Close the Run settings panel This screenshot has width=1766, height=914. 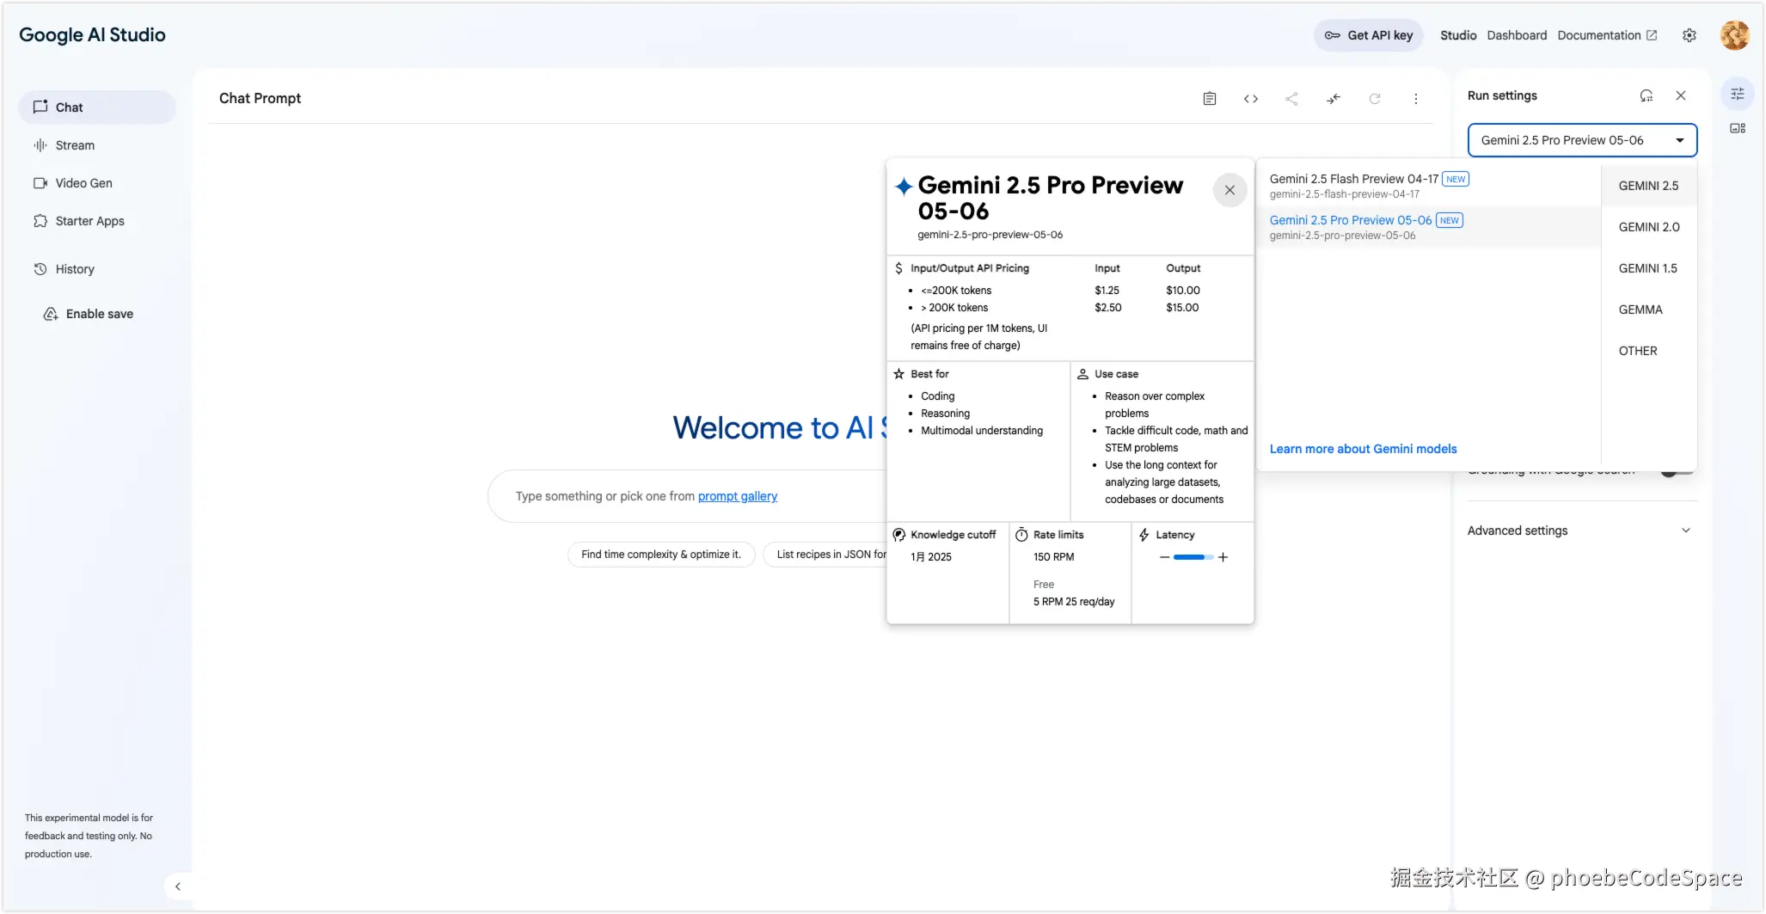tap(1681, 95)
